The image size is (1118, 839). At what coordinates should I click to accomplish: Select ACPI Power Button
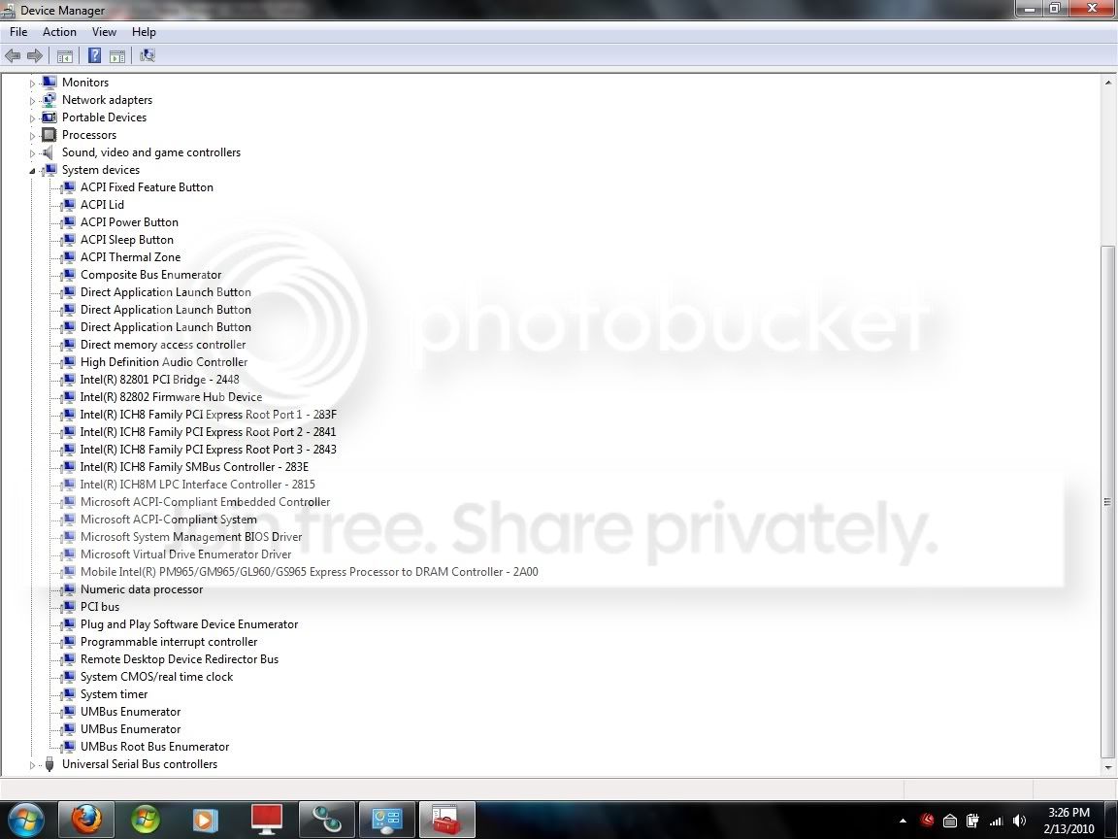(x=129, y=221)
